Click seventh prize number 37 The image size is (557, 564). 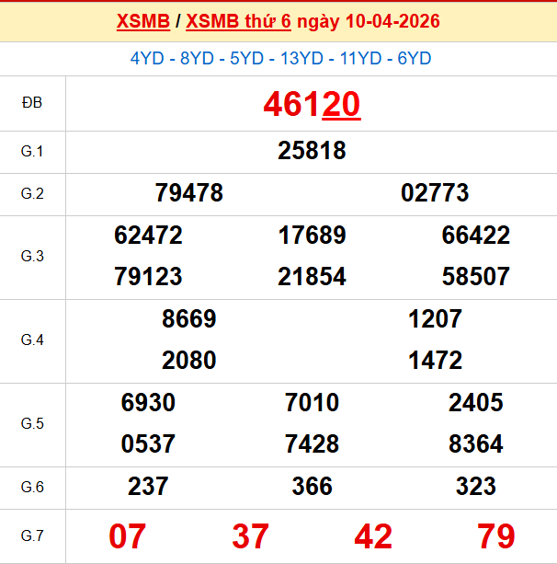(250, 536)
